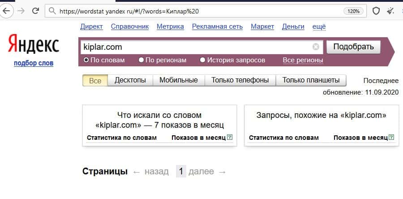
Task: Expand the ещё menu link
Action: (x=319, y=26)
